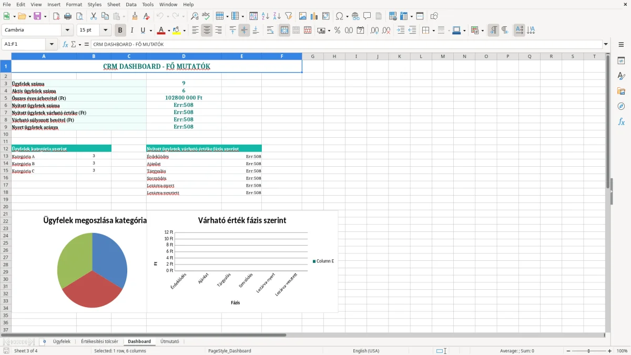This screenshot has width=631, height=355.
Task: Open the Sheet menu
Action: coord(114,4)
